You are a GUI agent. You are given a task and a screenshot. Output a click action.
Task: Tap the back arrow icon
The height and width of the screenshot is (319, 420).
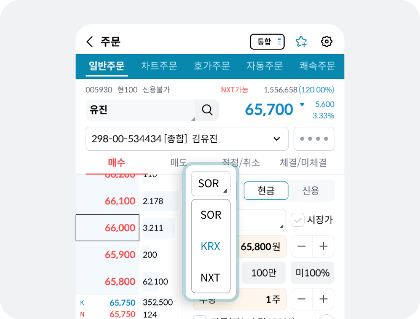pos(90,42)
